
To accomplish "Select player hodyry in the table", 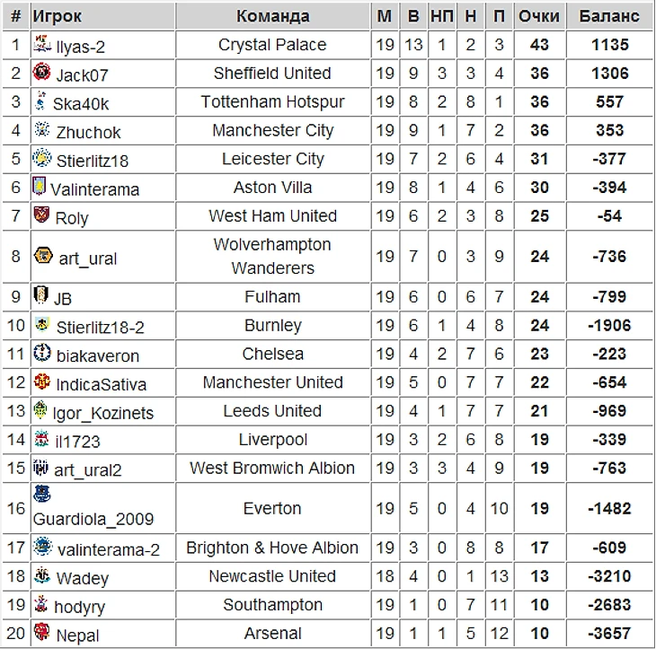I will coord(80,607).
